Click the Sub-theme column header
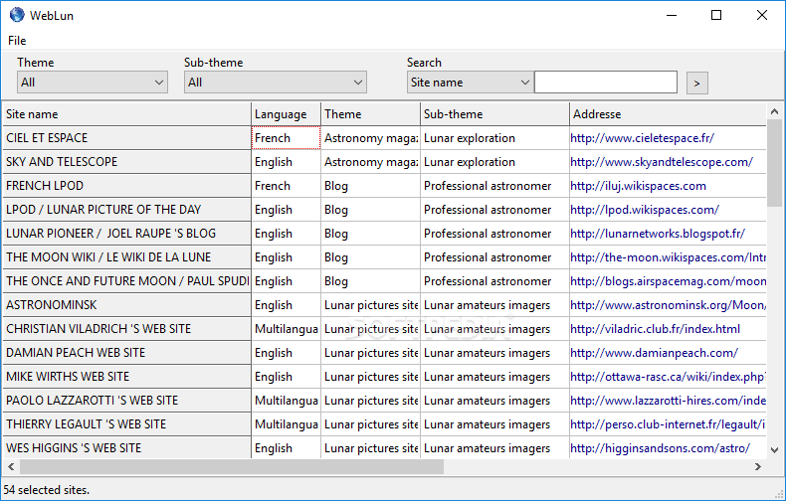 [494, 114]
